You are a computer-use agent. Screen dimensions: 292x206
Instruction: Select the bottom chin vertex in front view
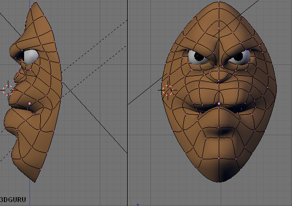[x=219, y=182]
